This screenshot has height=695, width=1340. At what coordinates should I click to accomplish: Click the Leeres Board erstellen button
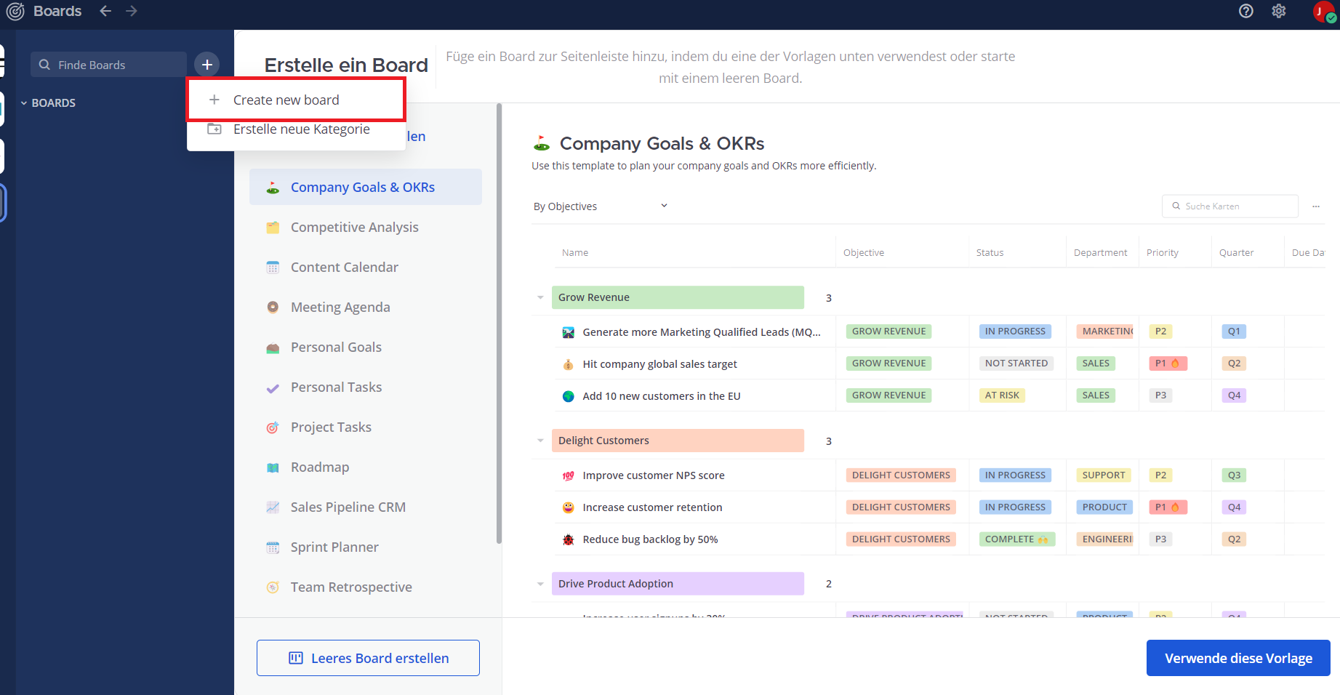click(x=368, y=658)
